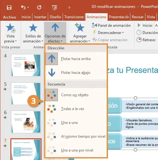Click the Inicio green play icon
Screen dimensions: 158x160
[139, 25]
